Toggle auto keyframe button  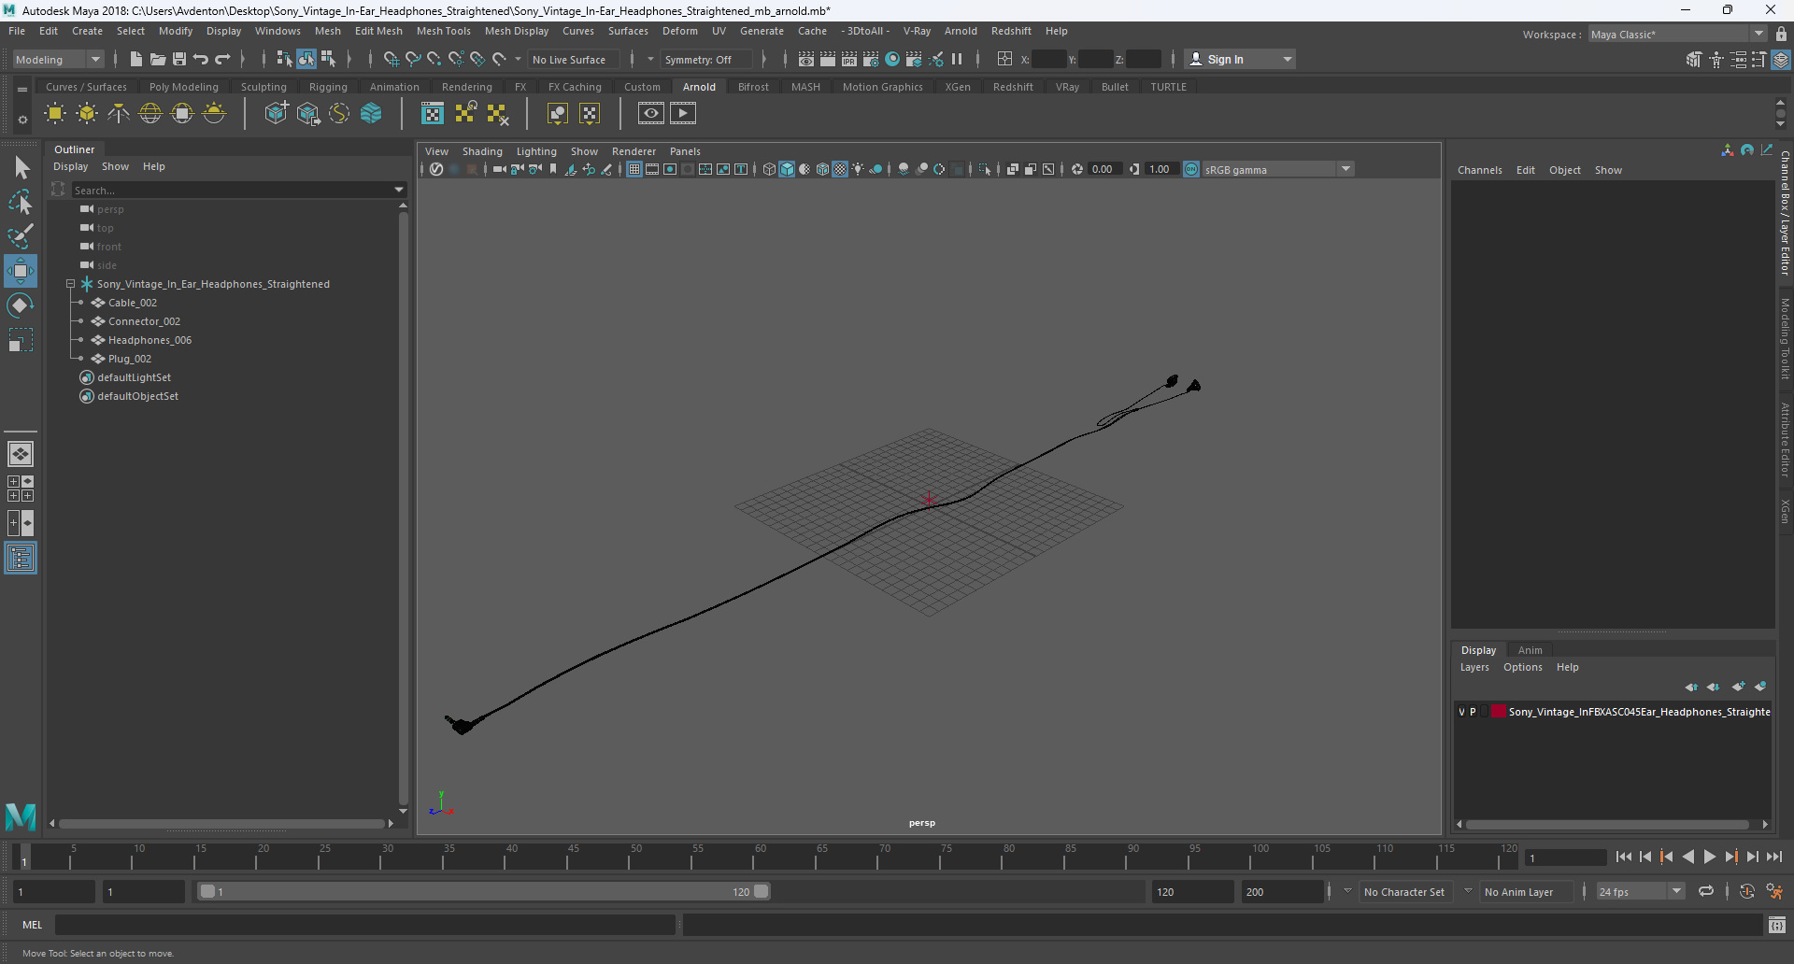coord(1747,891)
